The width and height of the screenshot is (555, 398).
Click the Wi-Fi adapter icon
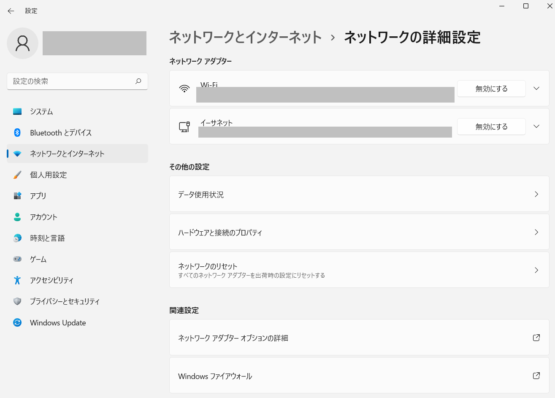(x=185, y=88)
